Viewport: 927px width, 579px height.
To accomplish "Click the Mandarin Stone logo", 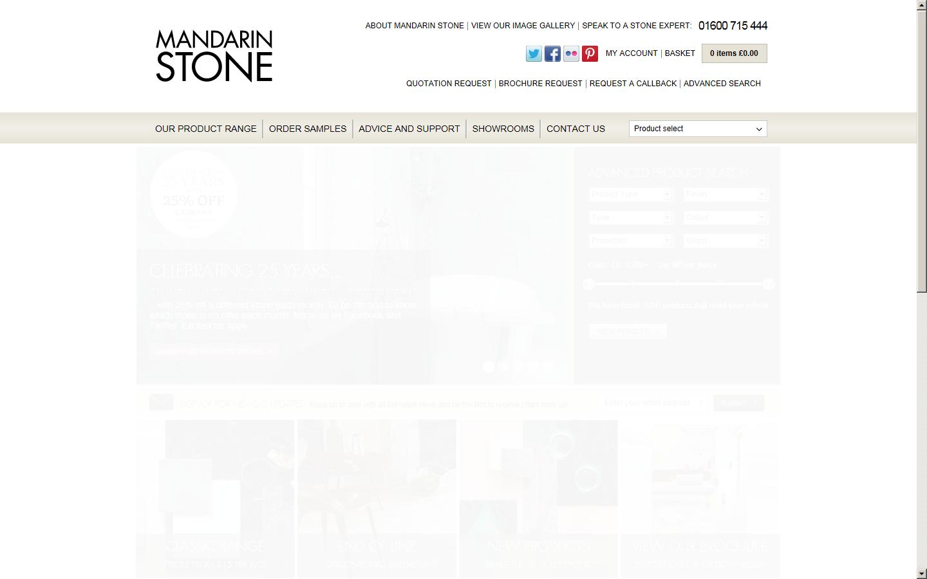I will 214,56.
